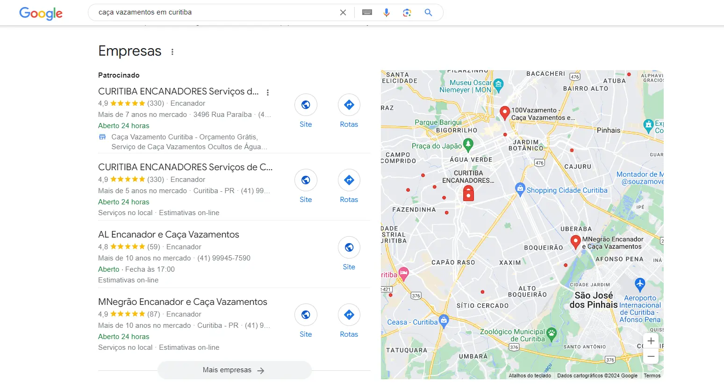Image resolution: width=724 pixels, height=390 pixels.
Task: Open AL Encanador e Caça Vazamentos listing
Action: pyautogui.click(x=169, y=234)
